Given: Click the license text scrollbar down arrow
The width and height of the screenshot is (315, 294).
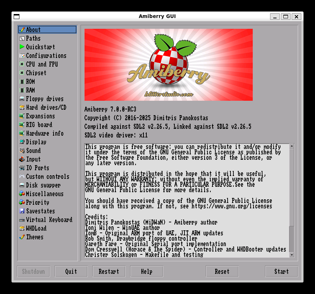Looking at the screenshot, I should [x=292, y=255].
